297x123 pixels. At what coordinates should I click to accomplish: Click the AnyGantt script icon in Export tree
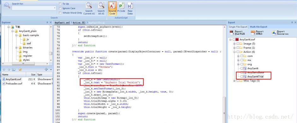[x=245, y=68]
